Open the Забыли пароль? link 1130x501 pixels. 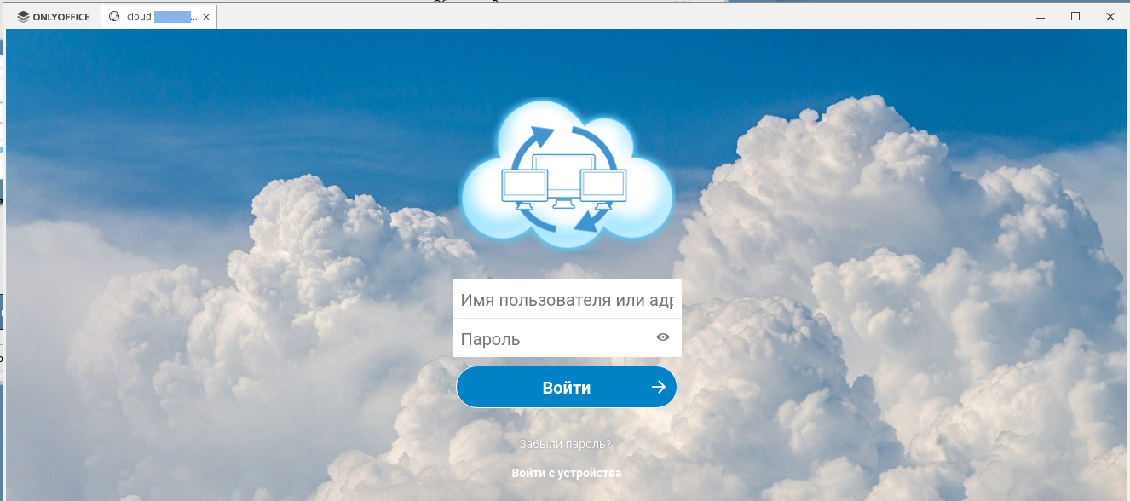click(x=566, y=444)
